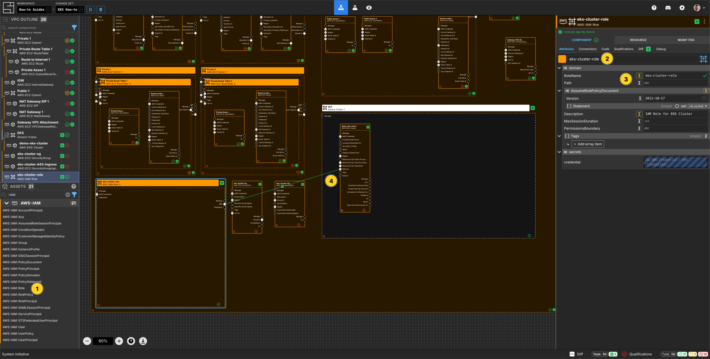Select the Statement set radio button
The image size is (710, 359).
coord(677,106)
